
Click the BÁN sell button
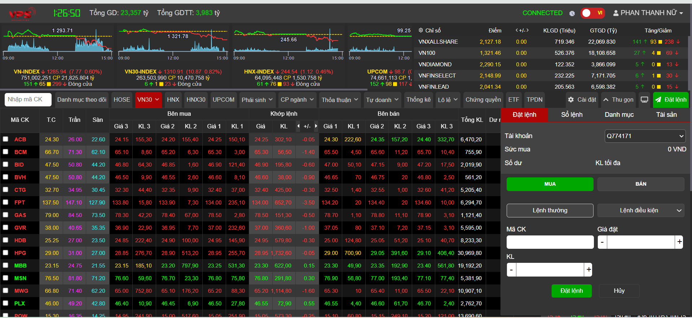point(641,184)
